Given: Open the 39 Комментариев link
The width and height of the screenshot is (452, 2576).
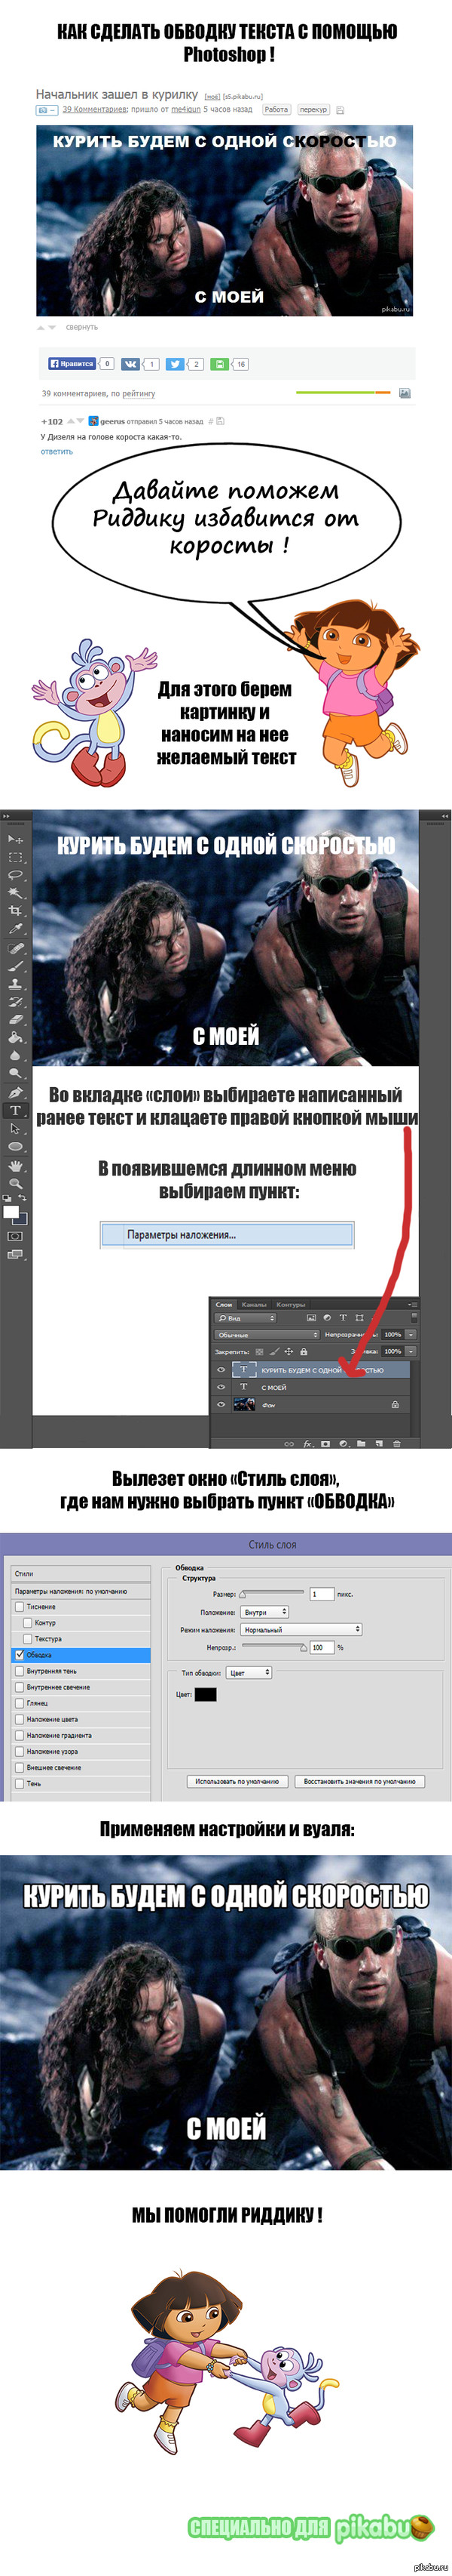Looking at the screenshot, I should [95, 109].
